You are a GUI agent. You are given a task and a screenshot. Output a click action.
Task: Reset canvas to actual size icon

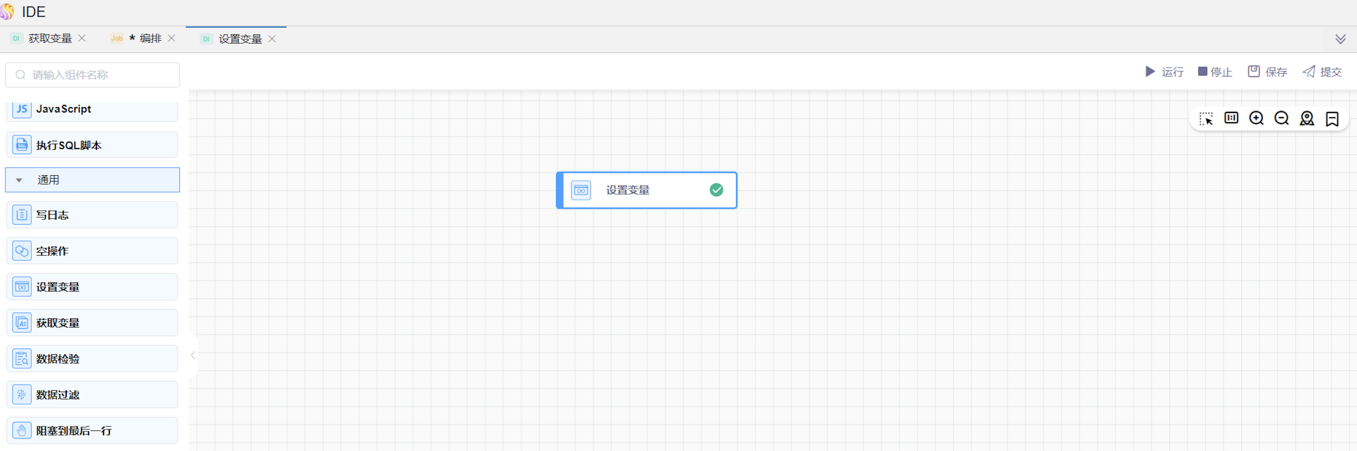pos(1231,118)
